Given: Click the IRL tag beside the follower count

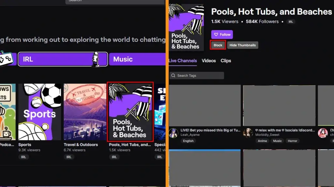Looking at the screenshot, I should coord(291,22).
